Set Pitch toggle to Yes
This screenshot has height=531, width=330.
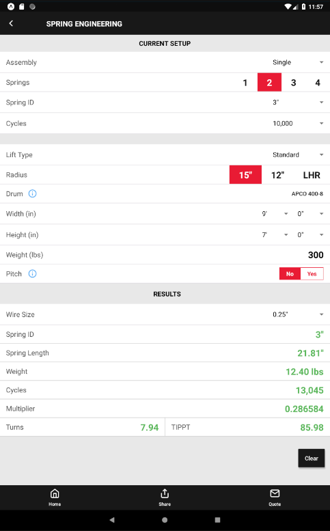[312, 273]
